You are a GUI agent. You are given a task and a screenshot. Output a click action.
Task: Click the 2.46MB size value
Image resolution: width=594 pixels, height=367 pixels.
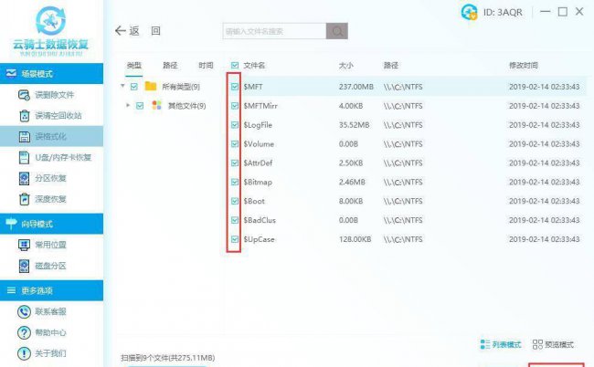352,182
